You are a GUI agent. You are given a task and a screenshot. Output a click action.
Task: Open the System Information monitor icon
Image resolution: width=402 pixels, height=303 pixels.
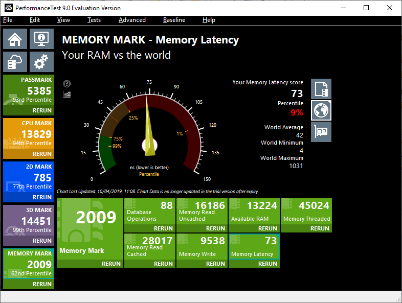pos(41,39)
